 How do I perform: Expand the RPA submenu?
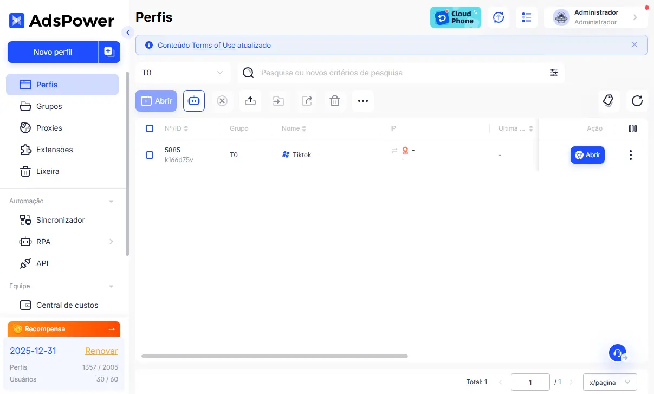111,242
